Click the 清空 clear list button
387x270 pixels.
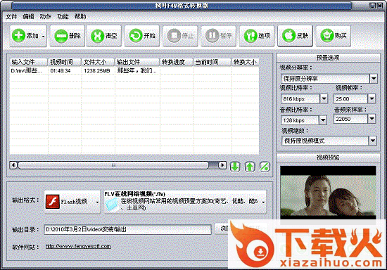[103, 36]
